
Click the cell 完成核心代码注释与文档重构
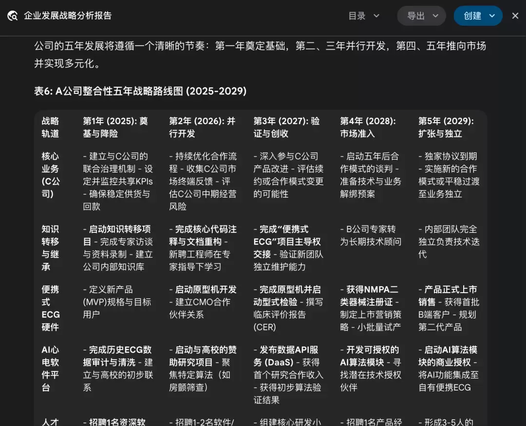tap(203, 248)
